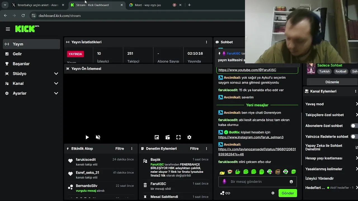This screenshot has height=201, width=358.
Task: Open the Gelir sidebar section
Action: (32, 54)
